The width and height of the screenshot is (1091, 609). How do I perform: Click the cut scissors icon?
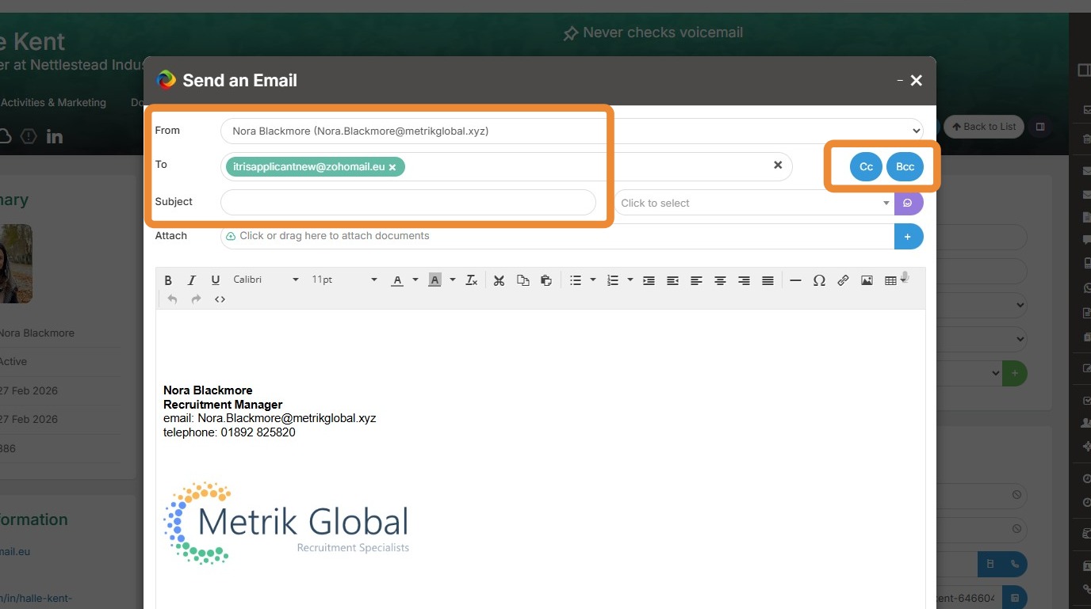click(x=499, y=280)
